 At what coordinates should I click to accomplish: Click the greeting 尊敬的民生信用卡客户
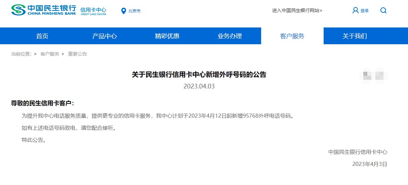pyautogui.click(x=43, y=103)
